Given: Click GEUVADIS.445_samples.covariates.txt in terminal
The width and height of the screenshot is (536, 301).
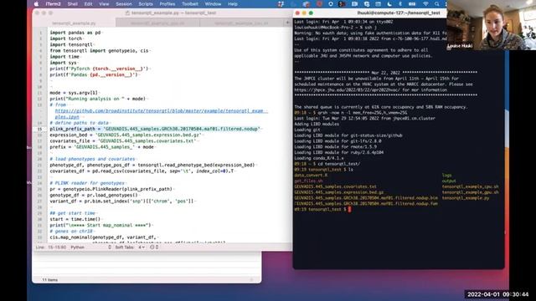Looking at the screenshot, I should coord(335,186).
